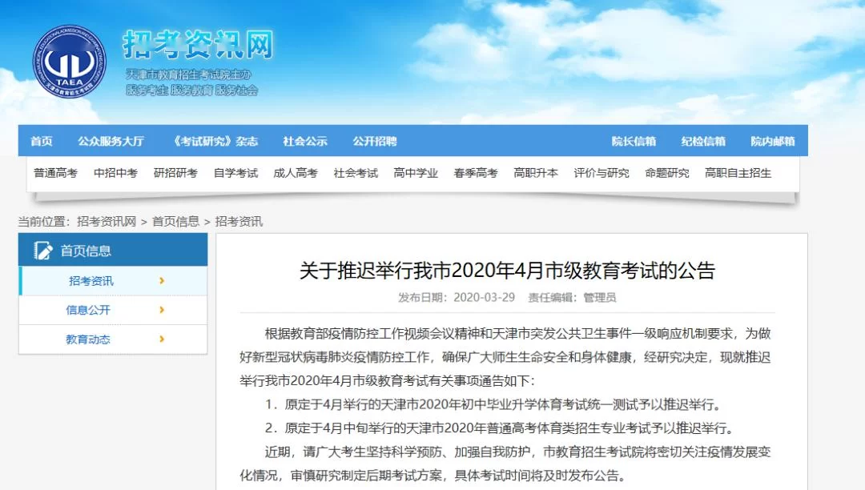Viewport: 865px width, 490px height.
Task: Switch to 研招研考 category tab
Action: tap(175, 173)
